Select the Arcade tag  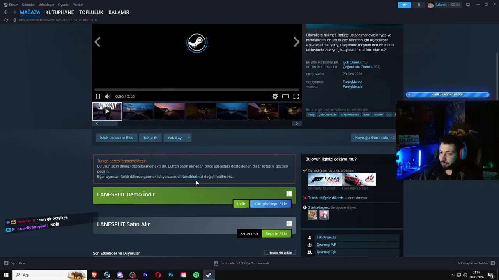(378, 115)
